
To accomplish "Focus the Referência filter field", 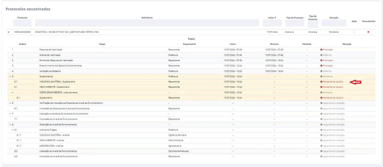I will coord(147,23).
